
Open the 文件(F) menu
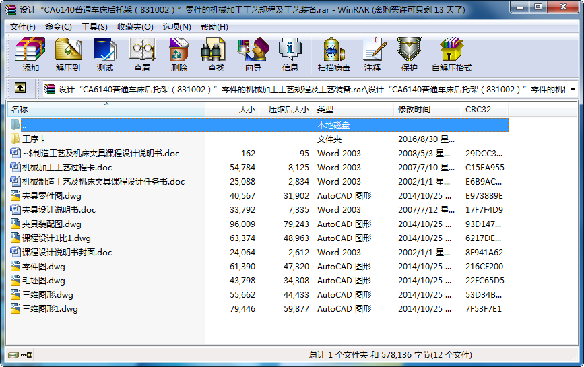pos(22,27)
